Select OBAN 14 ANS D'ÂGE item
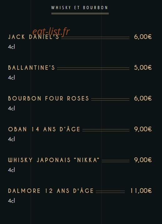Screen dimensions: 162x224 (44, 129)
